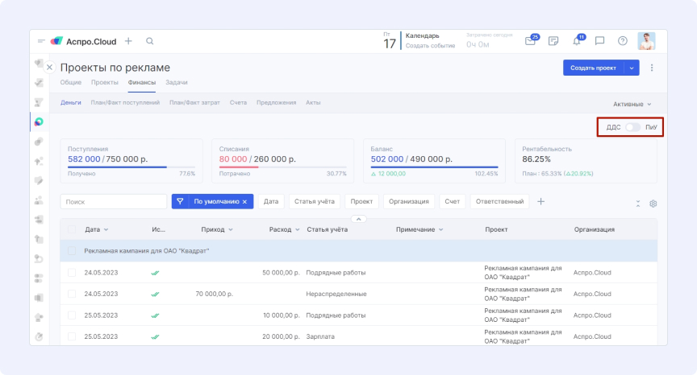
Task: Open the mail inbox icon
Action: 531,41
